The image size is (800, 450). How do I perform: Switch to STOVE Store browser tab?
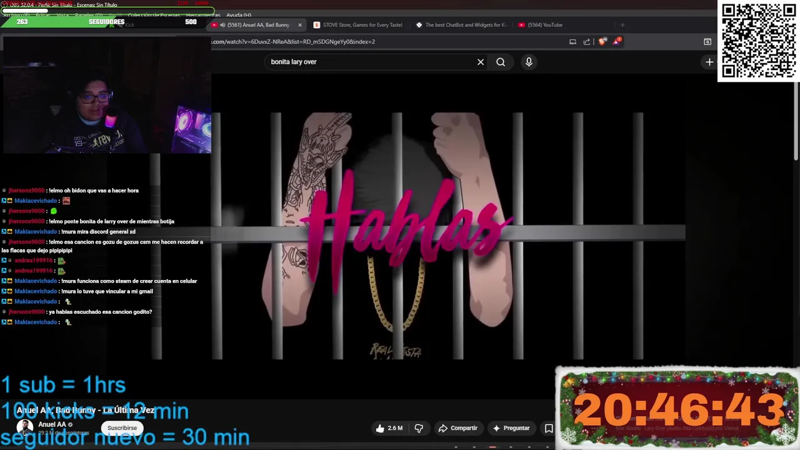362,25
